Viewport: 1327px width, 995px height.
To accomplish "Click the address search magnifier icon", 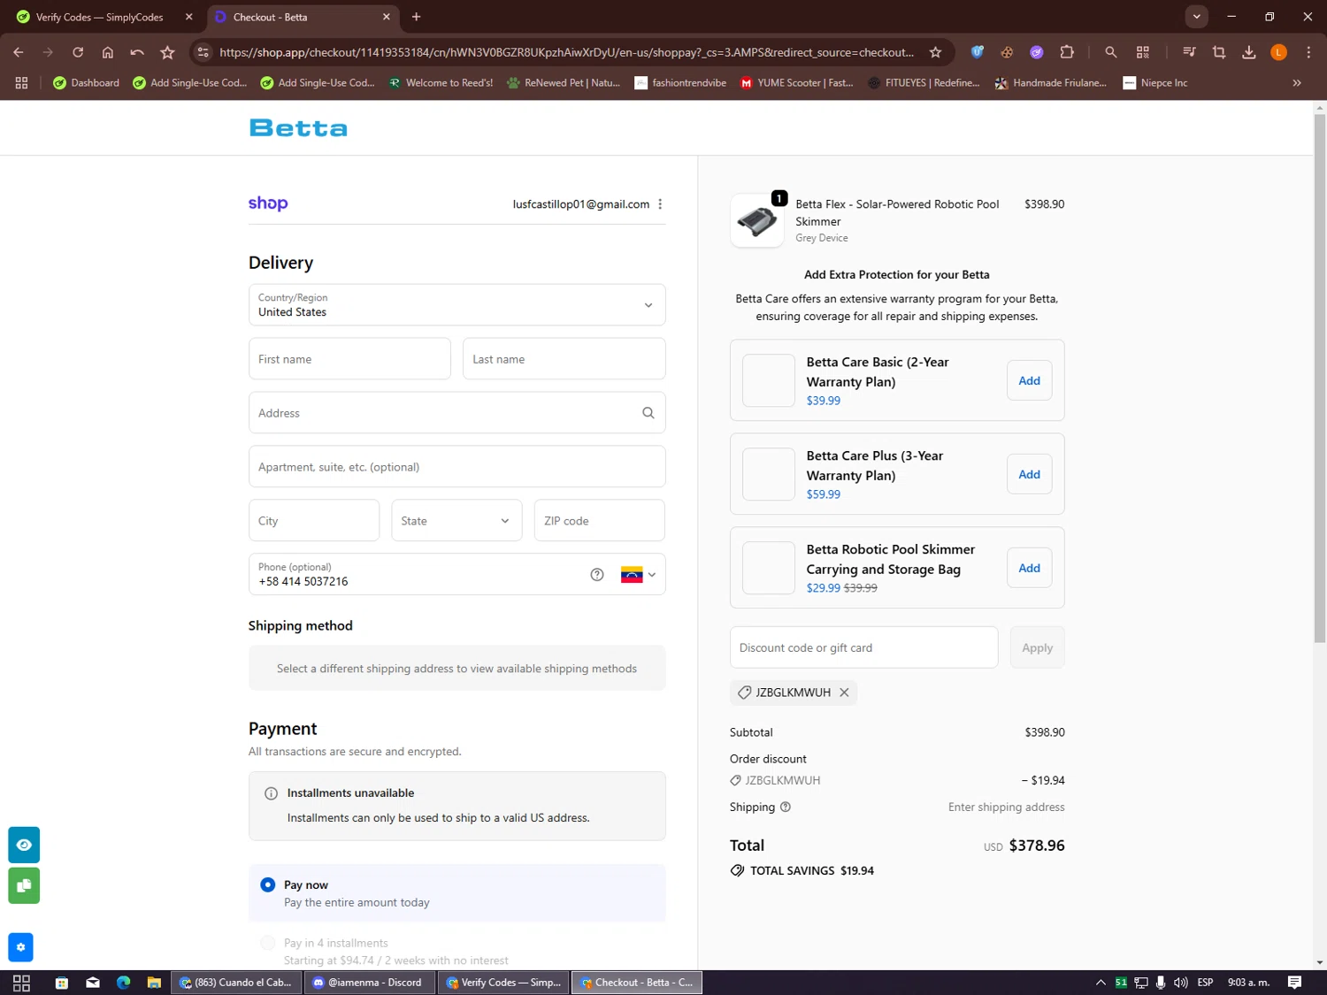I will (x=648, y=413).
